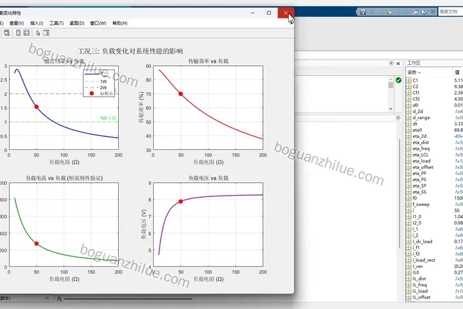The width and height of the screenshot is (463, 309).
Task: Open MATLAB help question mark icon
Action: 424,12
